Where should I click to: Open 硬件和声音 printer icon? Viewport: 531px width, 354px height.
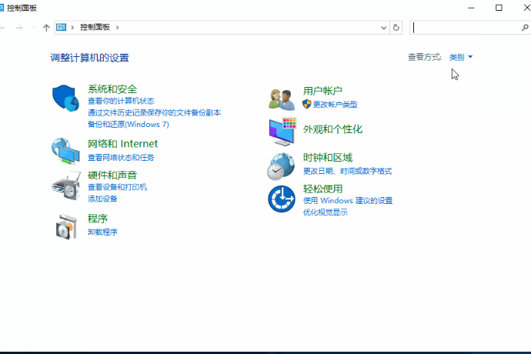click(66, 186)
